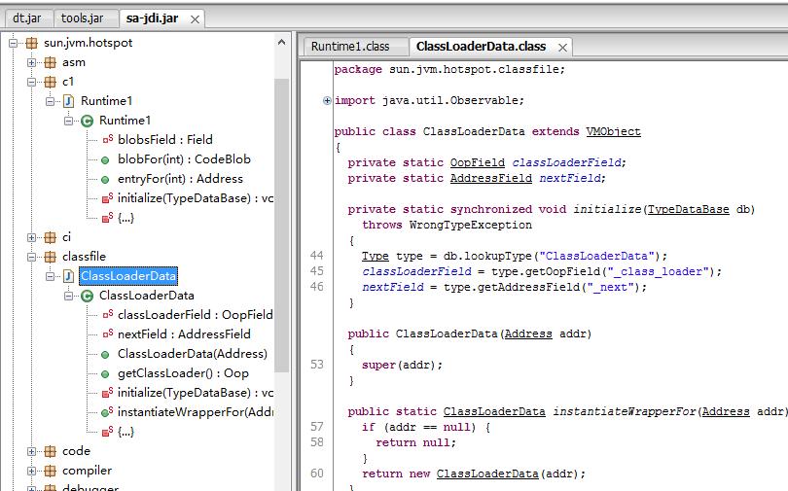
Task: Select entryFor(int) : Address in tree
Action: pos(180,179)
